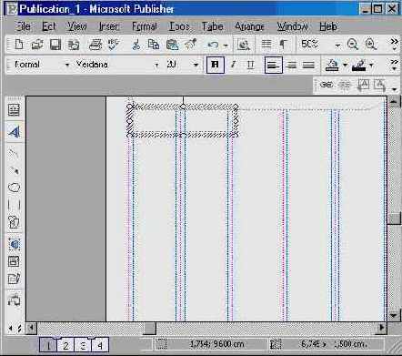
Task: Open the Style dropdown showing Normal
Action: (x=67, y=65)
